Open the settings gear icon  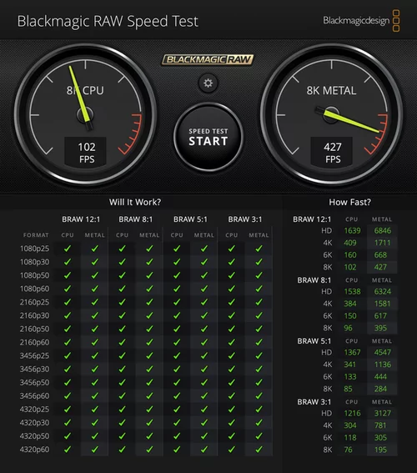[208, 83]
